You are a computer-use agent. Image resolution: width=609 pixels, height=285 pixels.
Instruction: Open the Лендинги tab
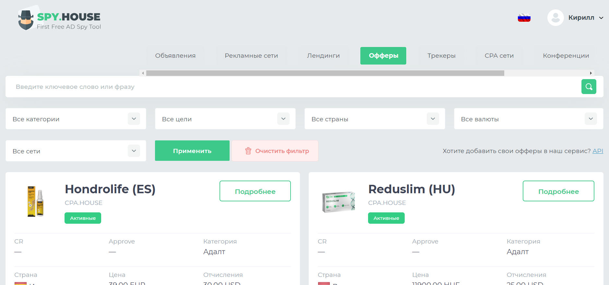point(323,56)
